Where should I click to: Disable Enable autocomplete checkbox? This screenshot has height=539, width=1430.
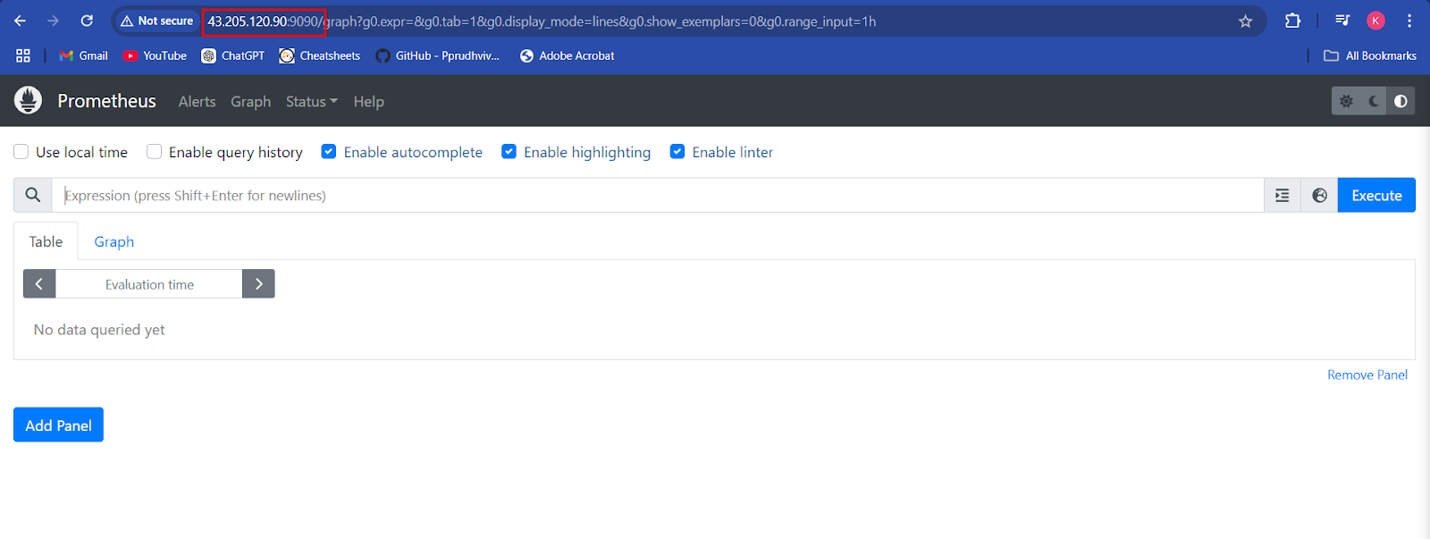point(329,152)
